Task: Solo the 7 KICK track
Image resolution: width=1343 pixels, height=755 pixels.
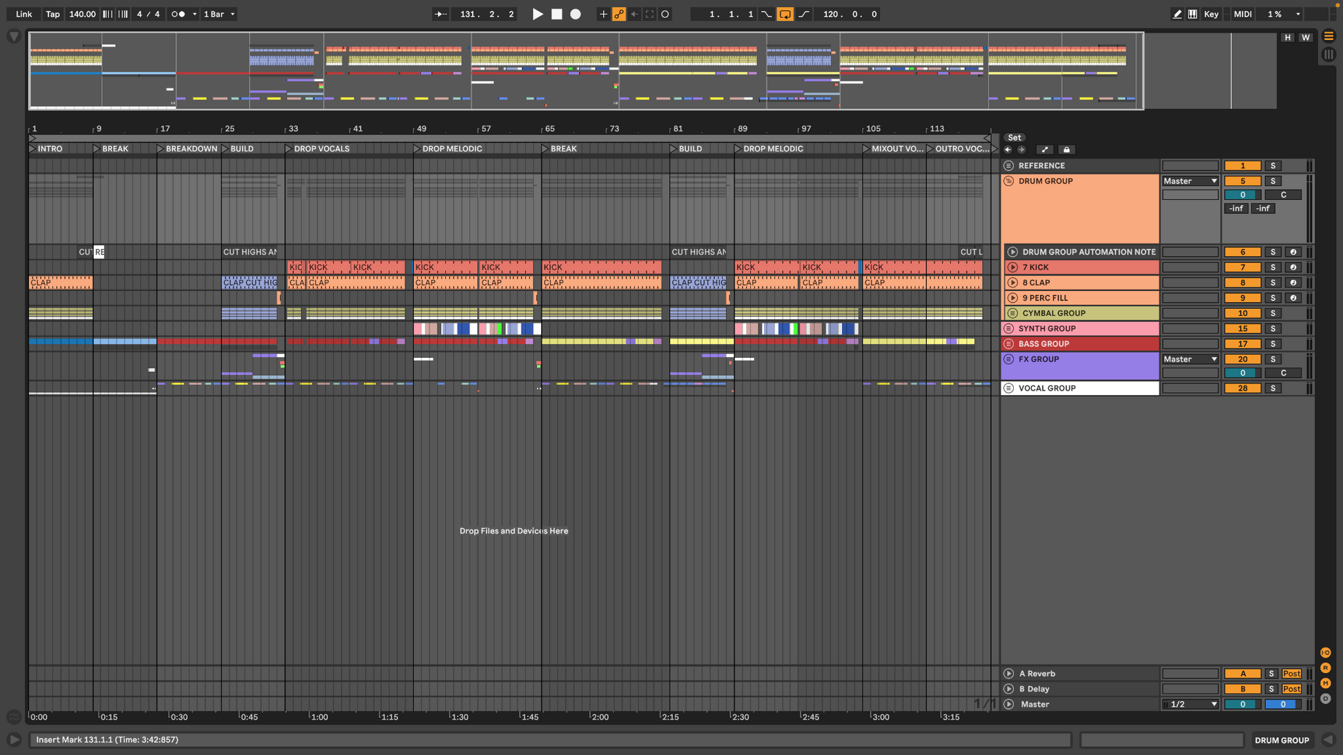Action: pyautogui.click(x=1273, y=268)
